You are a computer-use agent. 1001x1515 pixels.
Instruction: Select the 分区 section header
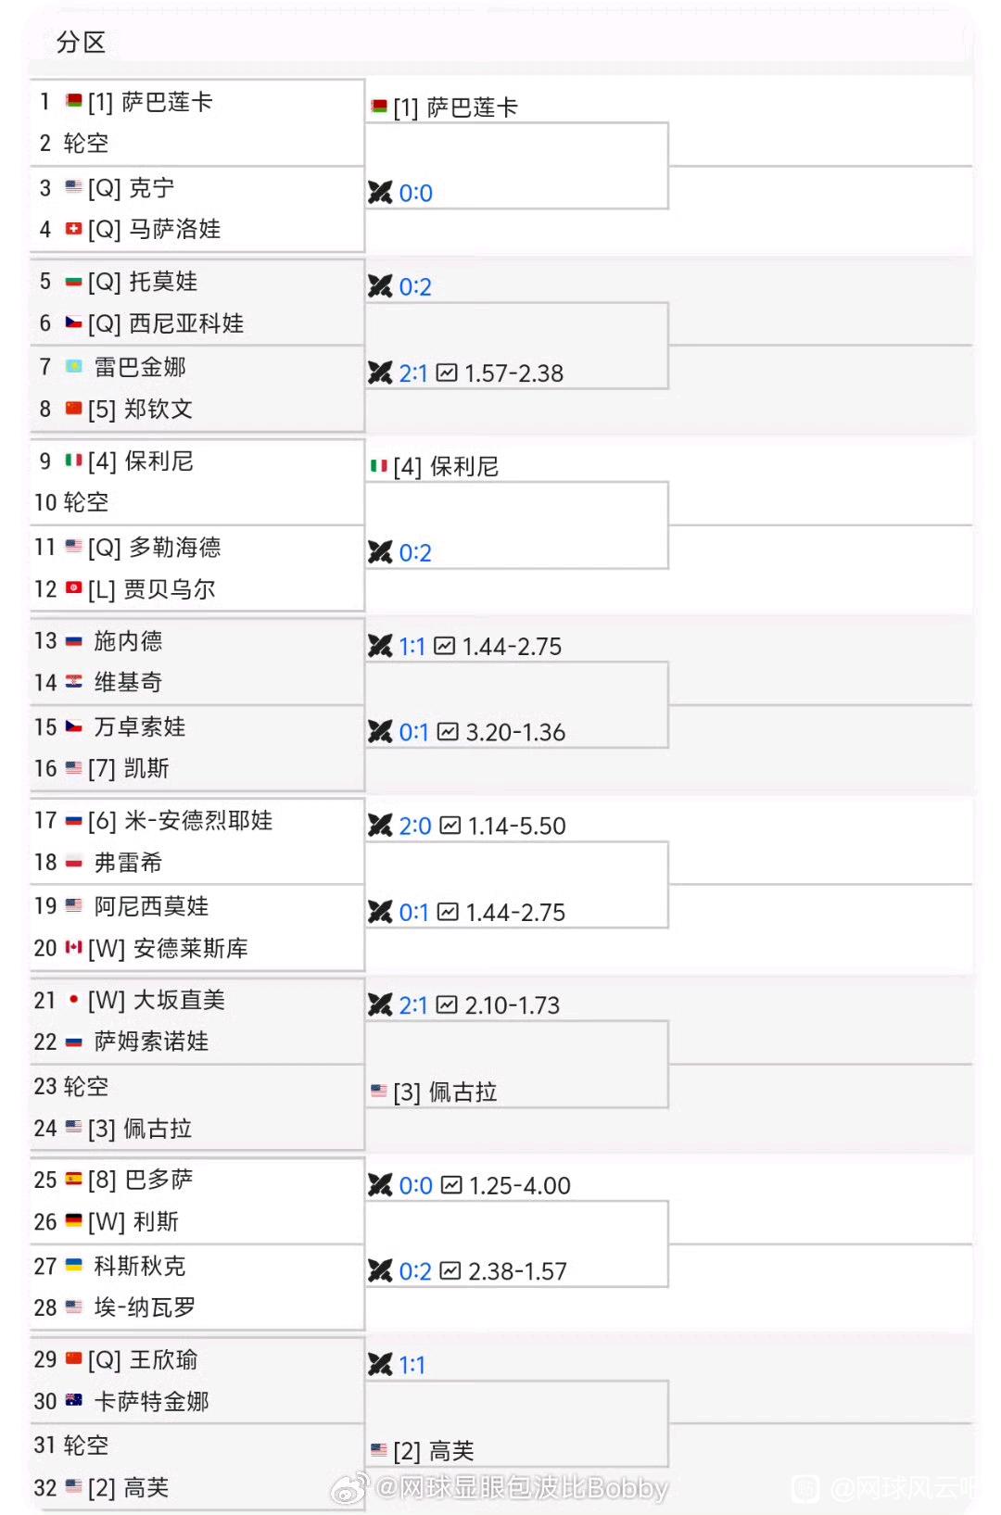tap(82, 43)
